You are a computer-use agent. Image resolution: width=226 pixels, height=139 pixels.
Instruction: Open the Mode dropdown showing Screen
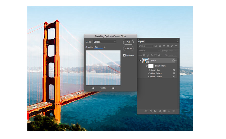tap(104, 42)
